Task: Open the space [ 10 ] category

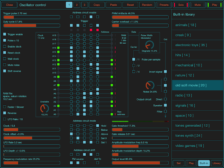Action: [x=198, y=115]
